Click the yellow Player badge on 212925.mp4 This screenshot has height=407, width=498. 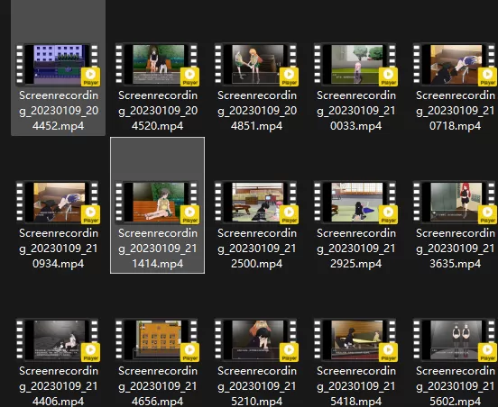tap(388, 214)
